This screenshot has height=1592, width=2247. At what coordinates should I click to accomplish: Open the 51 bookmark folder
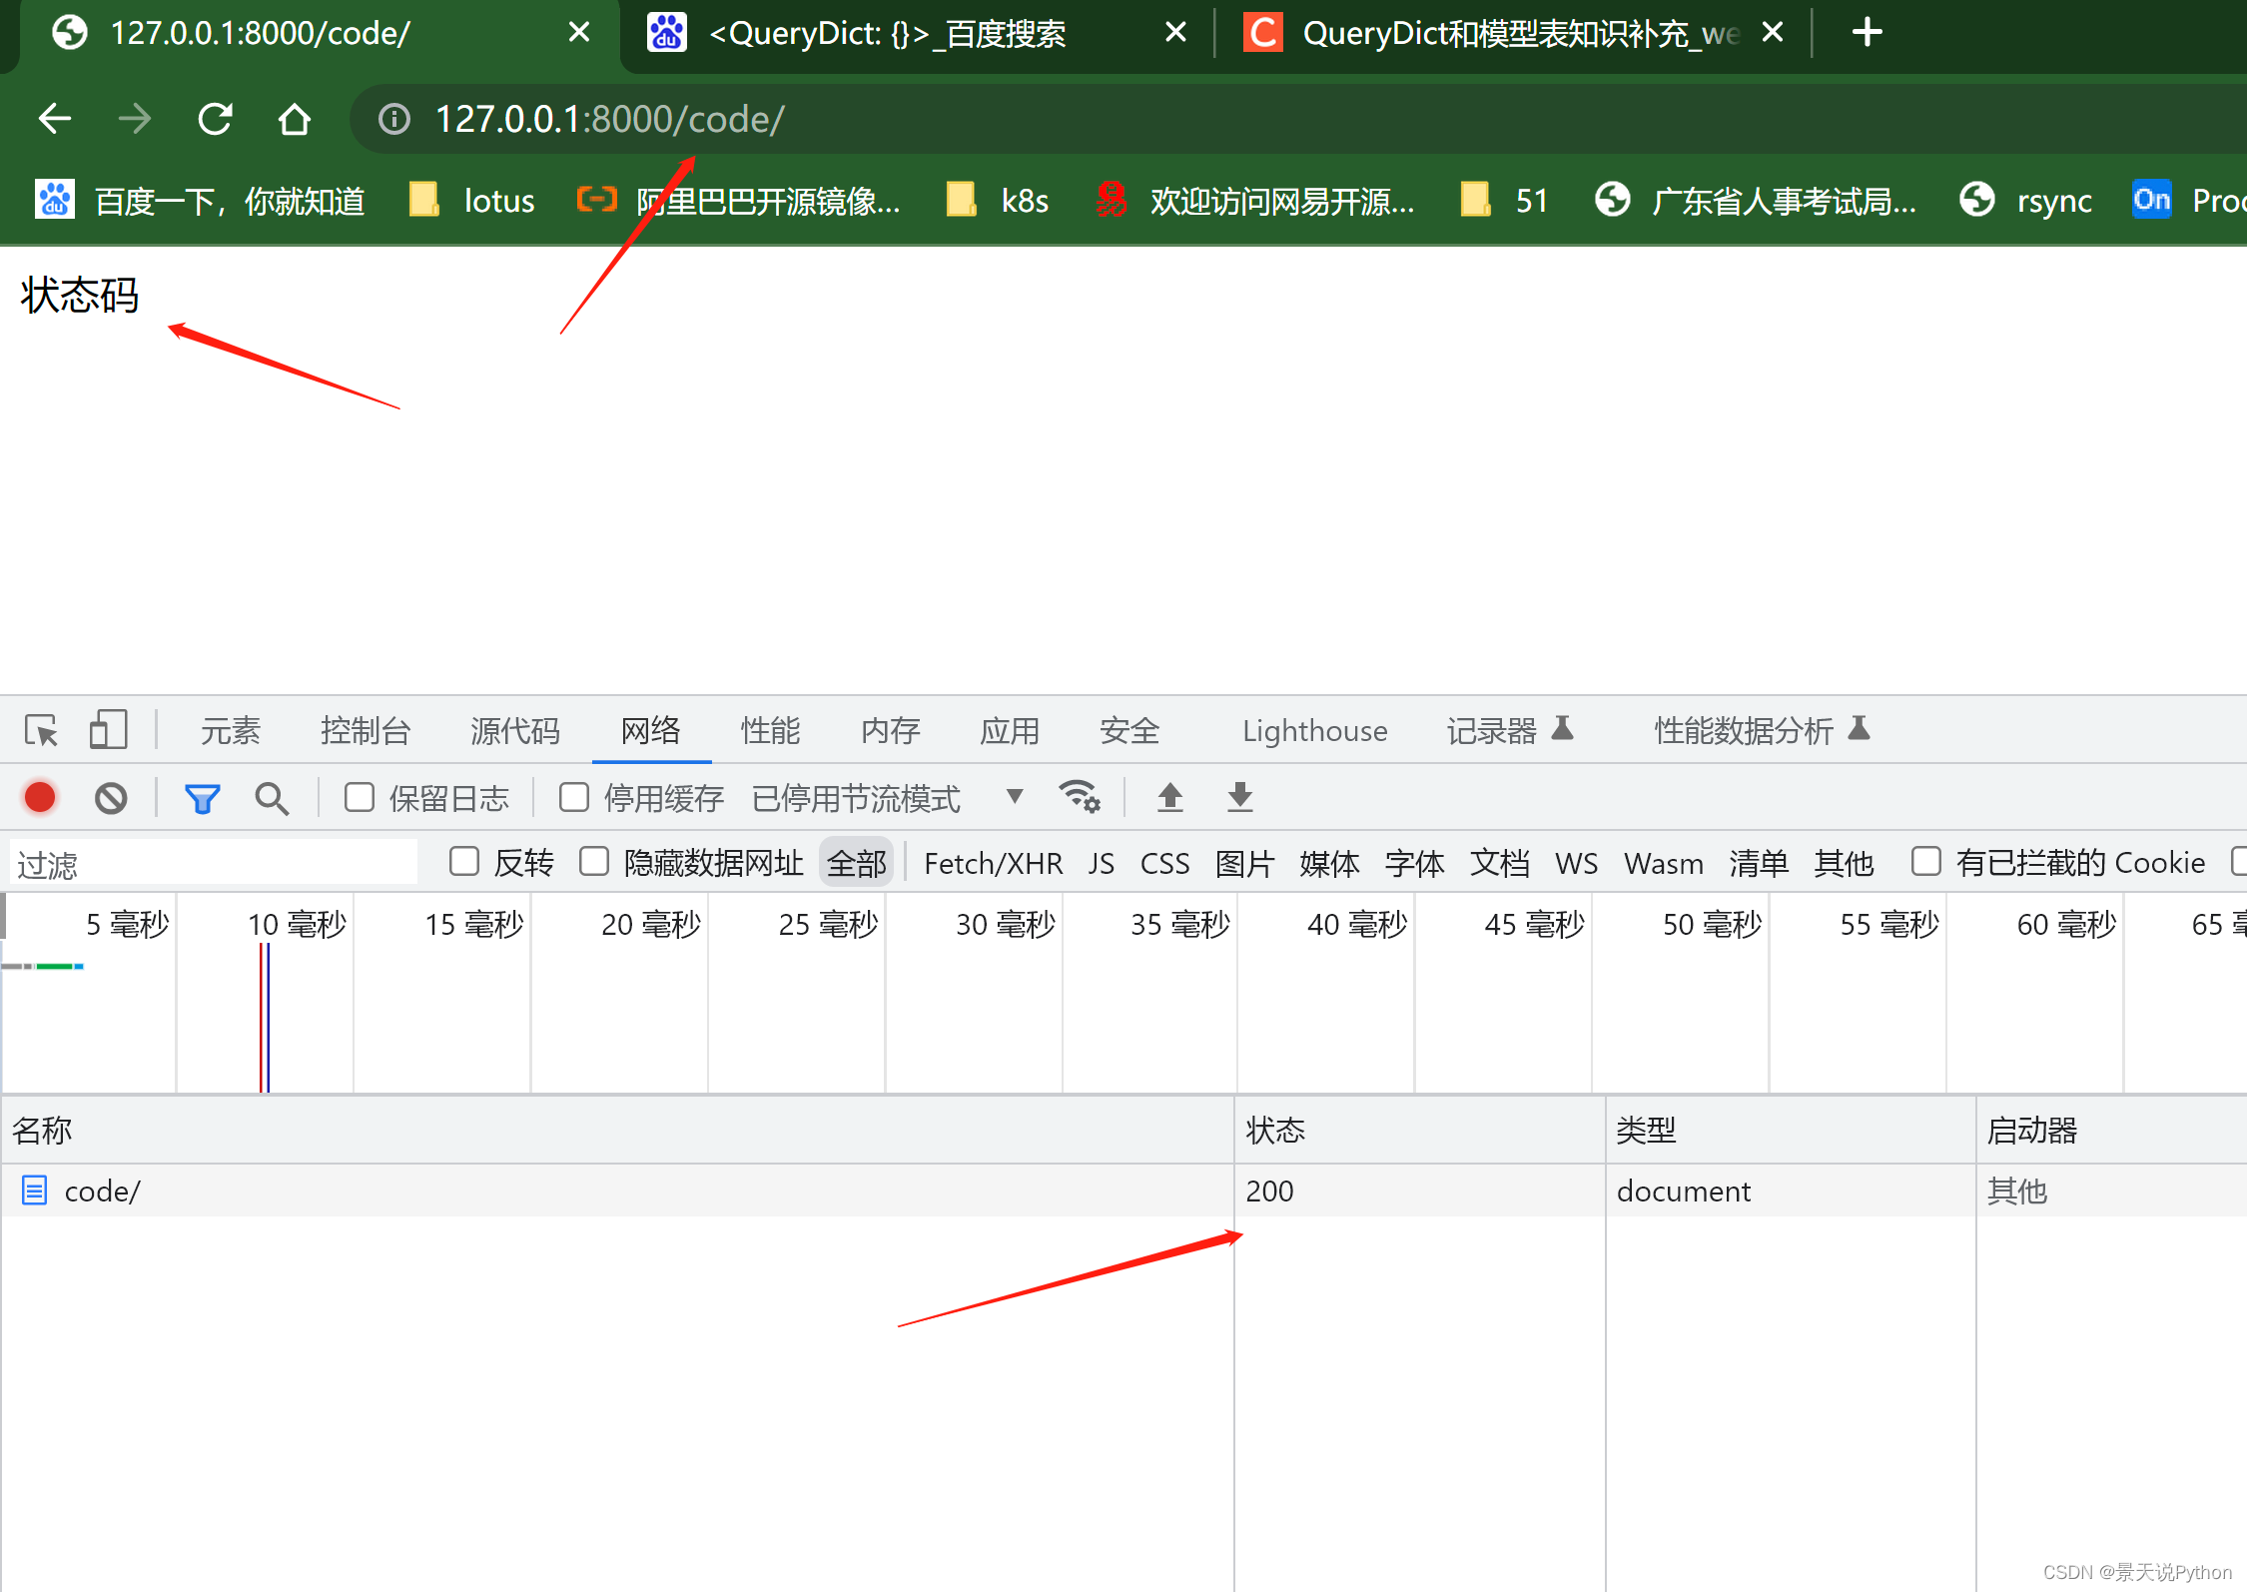pos(1504,201)
